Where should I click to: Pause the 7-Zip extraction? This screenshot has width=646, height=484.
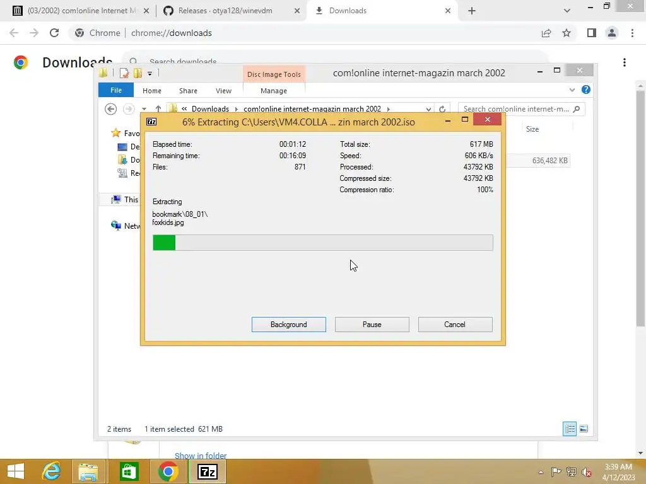click(372, 325)
